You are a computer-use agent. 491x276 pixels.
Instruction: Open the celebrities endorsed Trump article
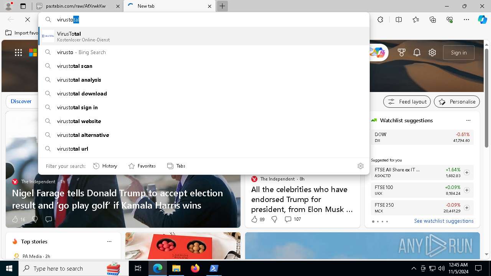pyautogui.click(x=302, y=199)
